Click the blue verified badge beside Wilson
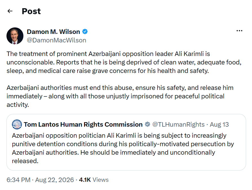This screenshot has width=252, height=190. tap(85, 32)
